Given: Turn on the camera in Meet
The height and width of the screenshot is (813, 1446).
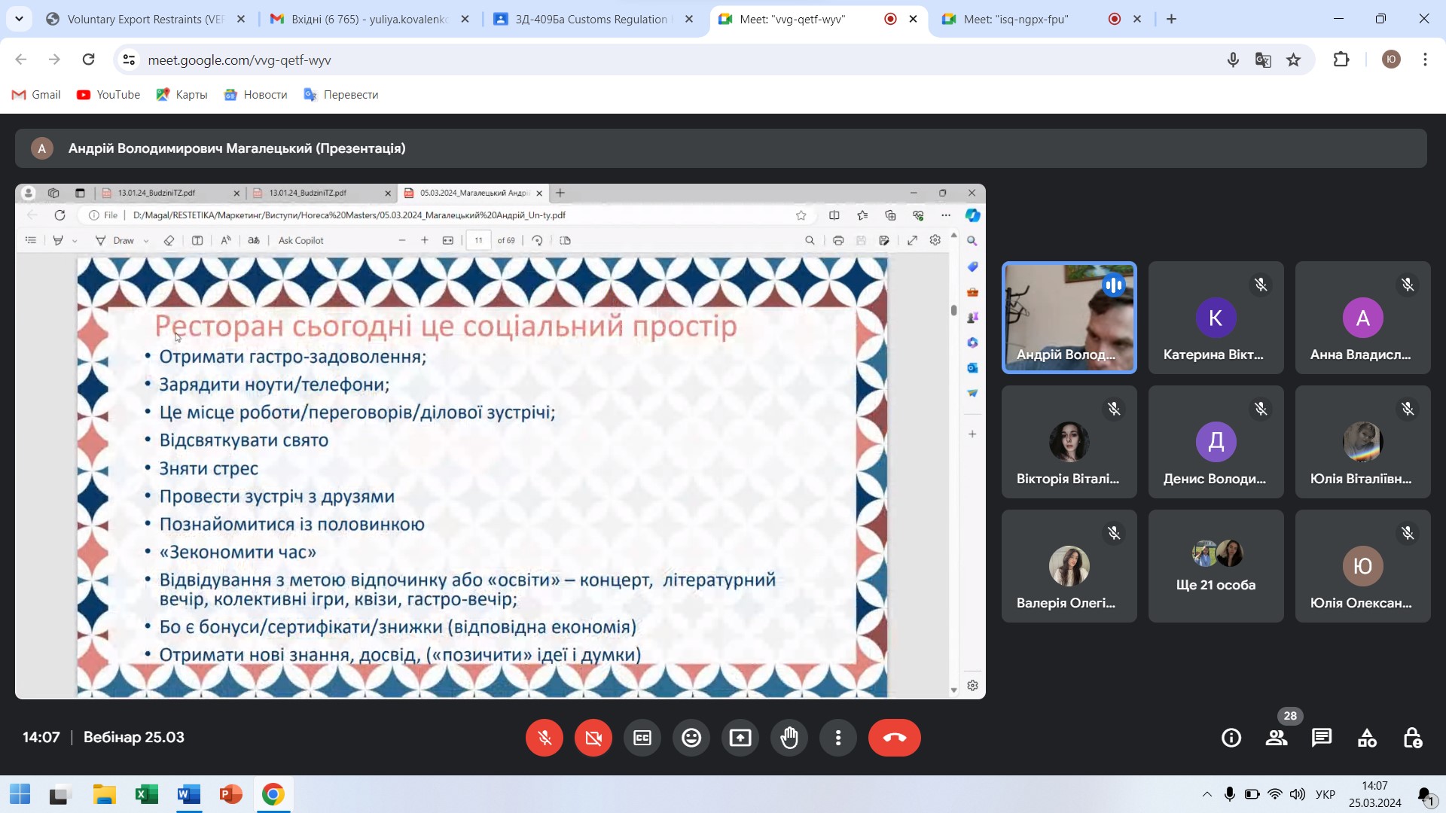Looking at the screenshot, I should (x=593, y=738).
